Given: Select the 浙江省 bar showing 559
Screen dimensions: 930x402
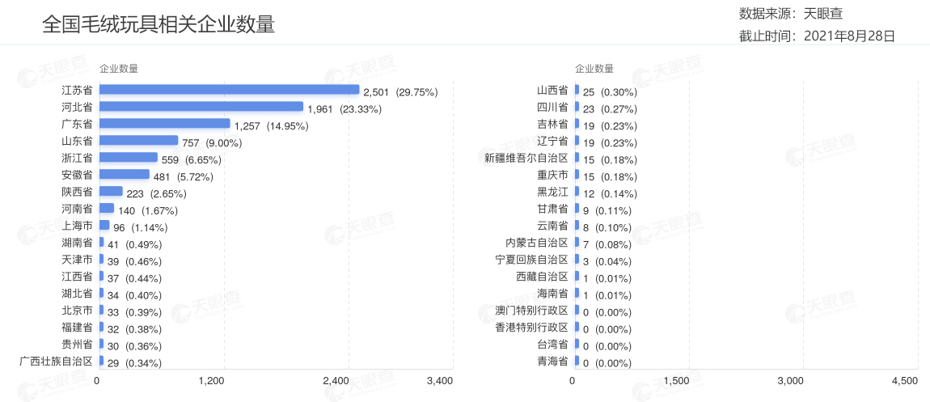Looking at the screenshot, I should coord(128,158).
